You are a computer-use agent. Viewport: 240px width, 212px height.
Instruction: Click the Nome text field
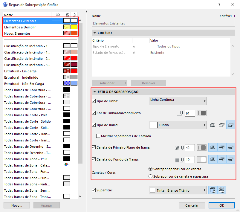pyautogui.click(x=163, y=23)
